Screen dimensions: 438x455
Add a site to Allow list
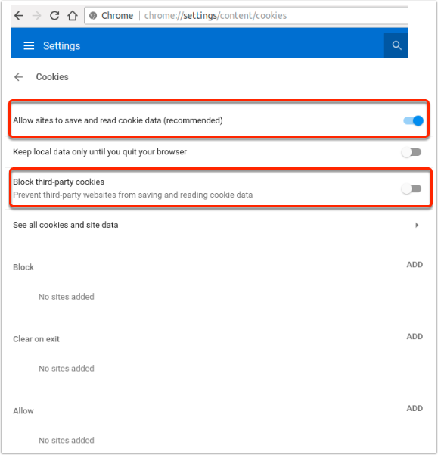pos(415,408)
